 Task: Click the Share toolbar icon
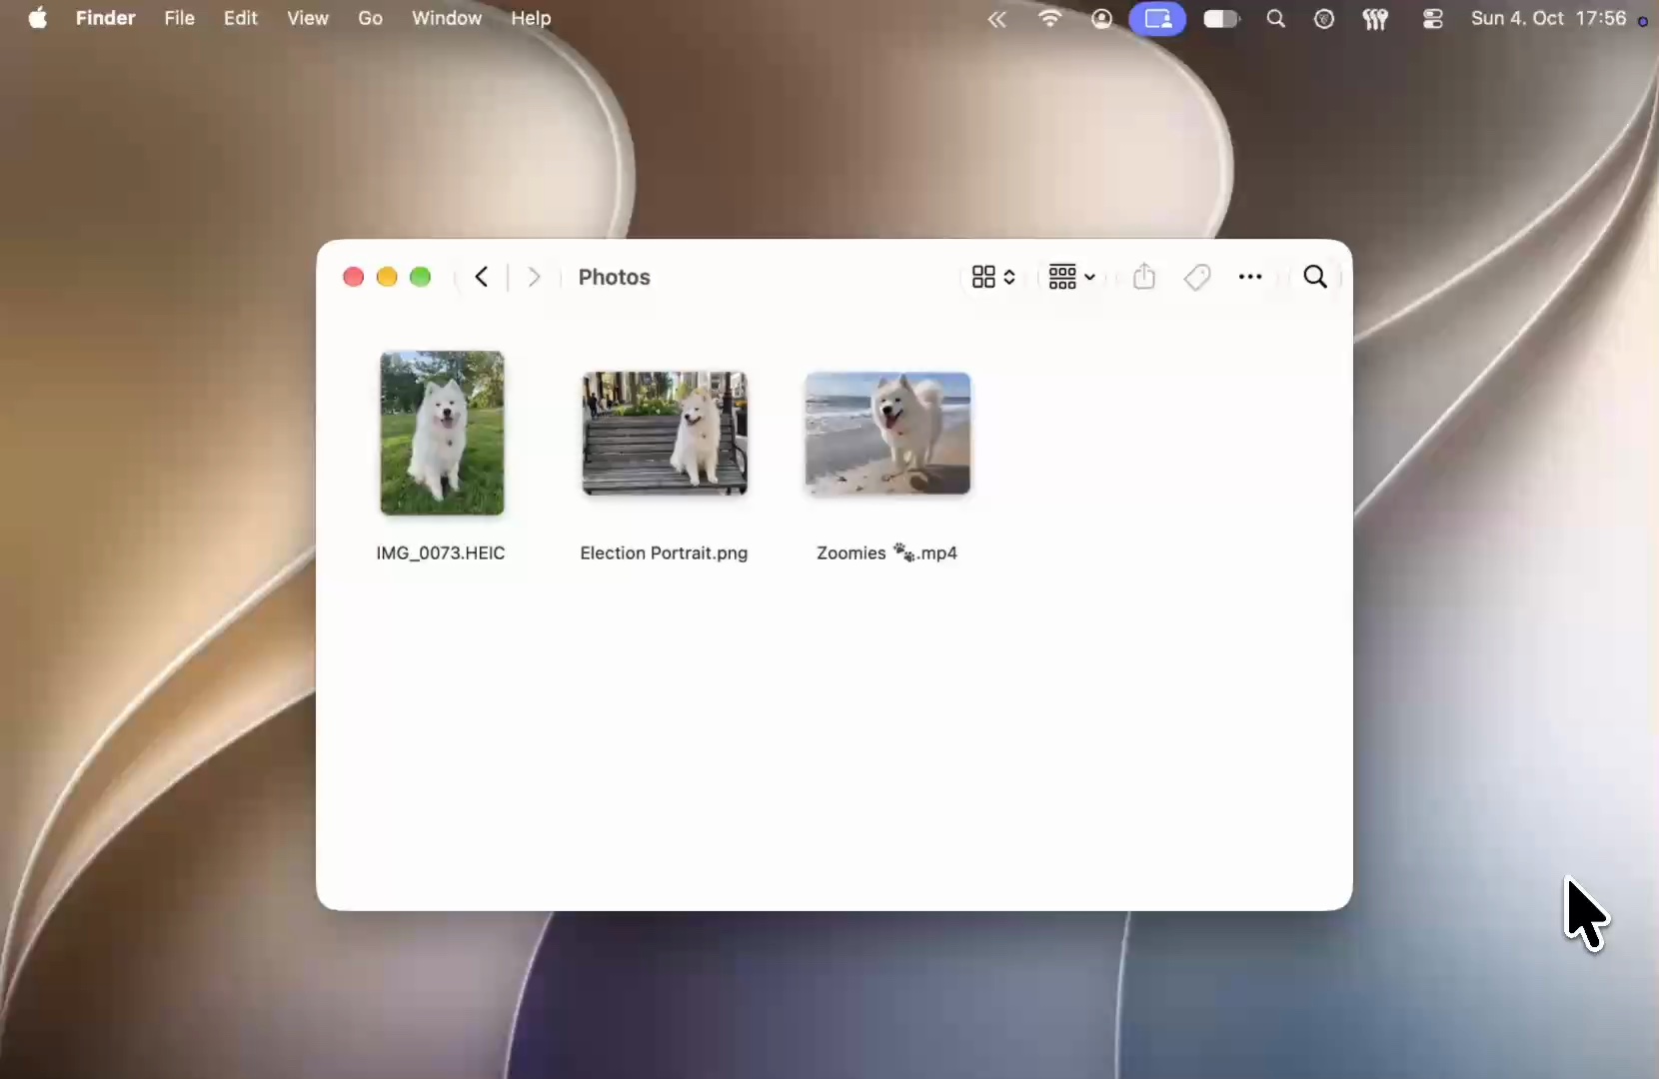coord(1144,277)
